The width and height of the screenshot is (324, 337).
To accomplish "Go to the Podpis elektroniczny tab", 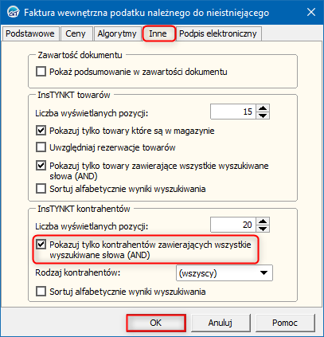I will click(x=218, y=33).
